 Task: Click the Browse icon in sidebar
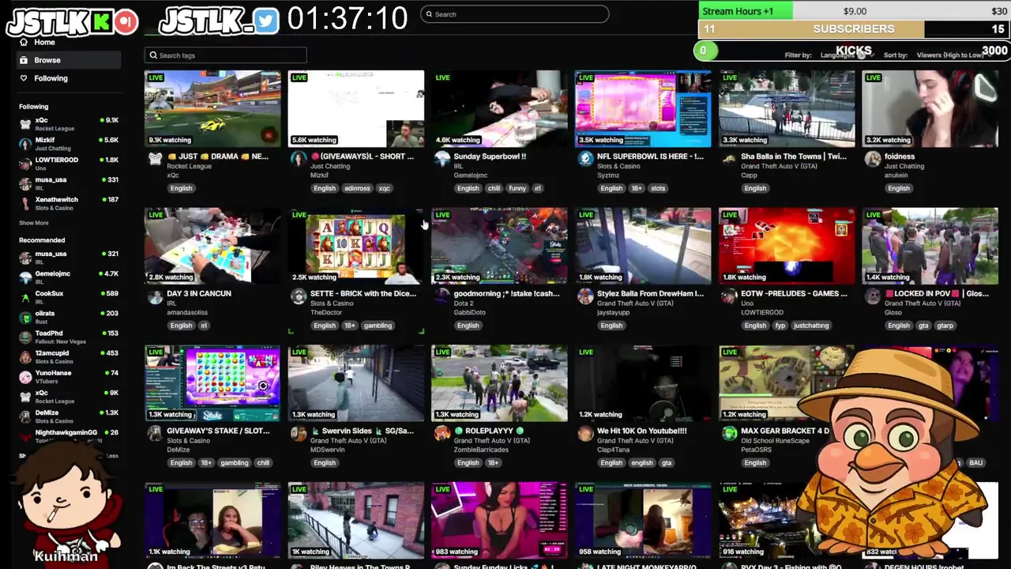(x=24, y=60)
